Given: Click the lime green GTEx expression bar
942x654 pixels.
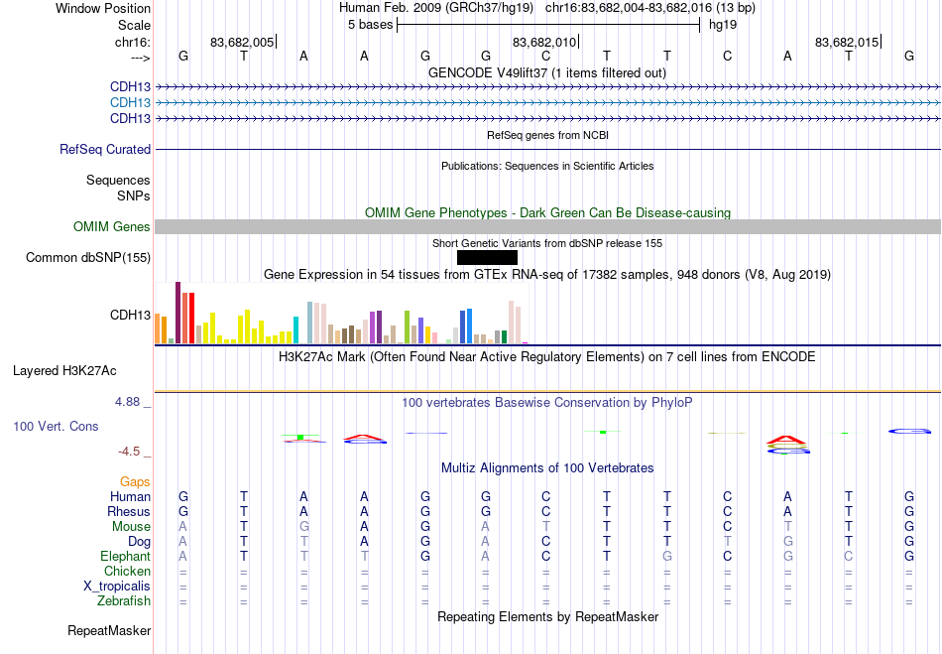Looking at the screenshot, I should coord(407,327).
